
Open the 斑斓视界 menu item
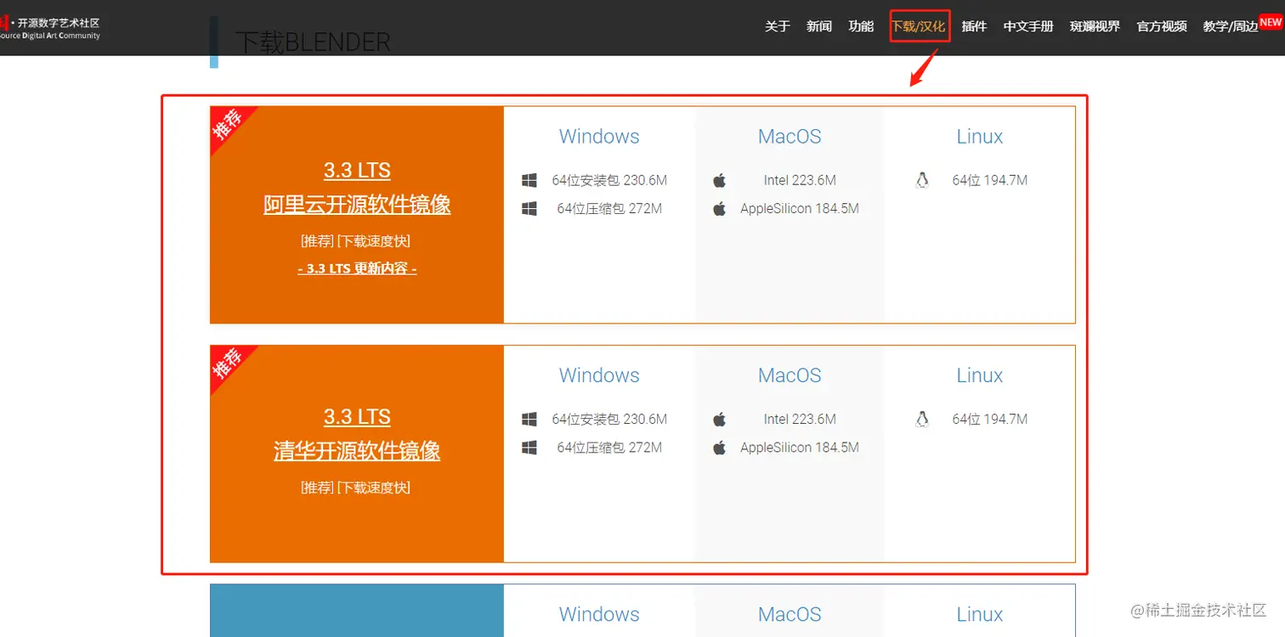[x=1095, y=26]
